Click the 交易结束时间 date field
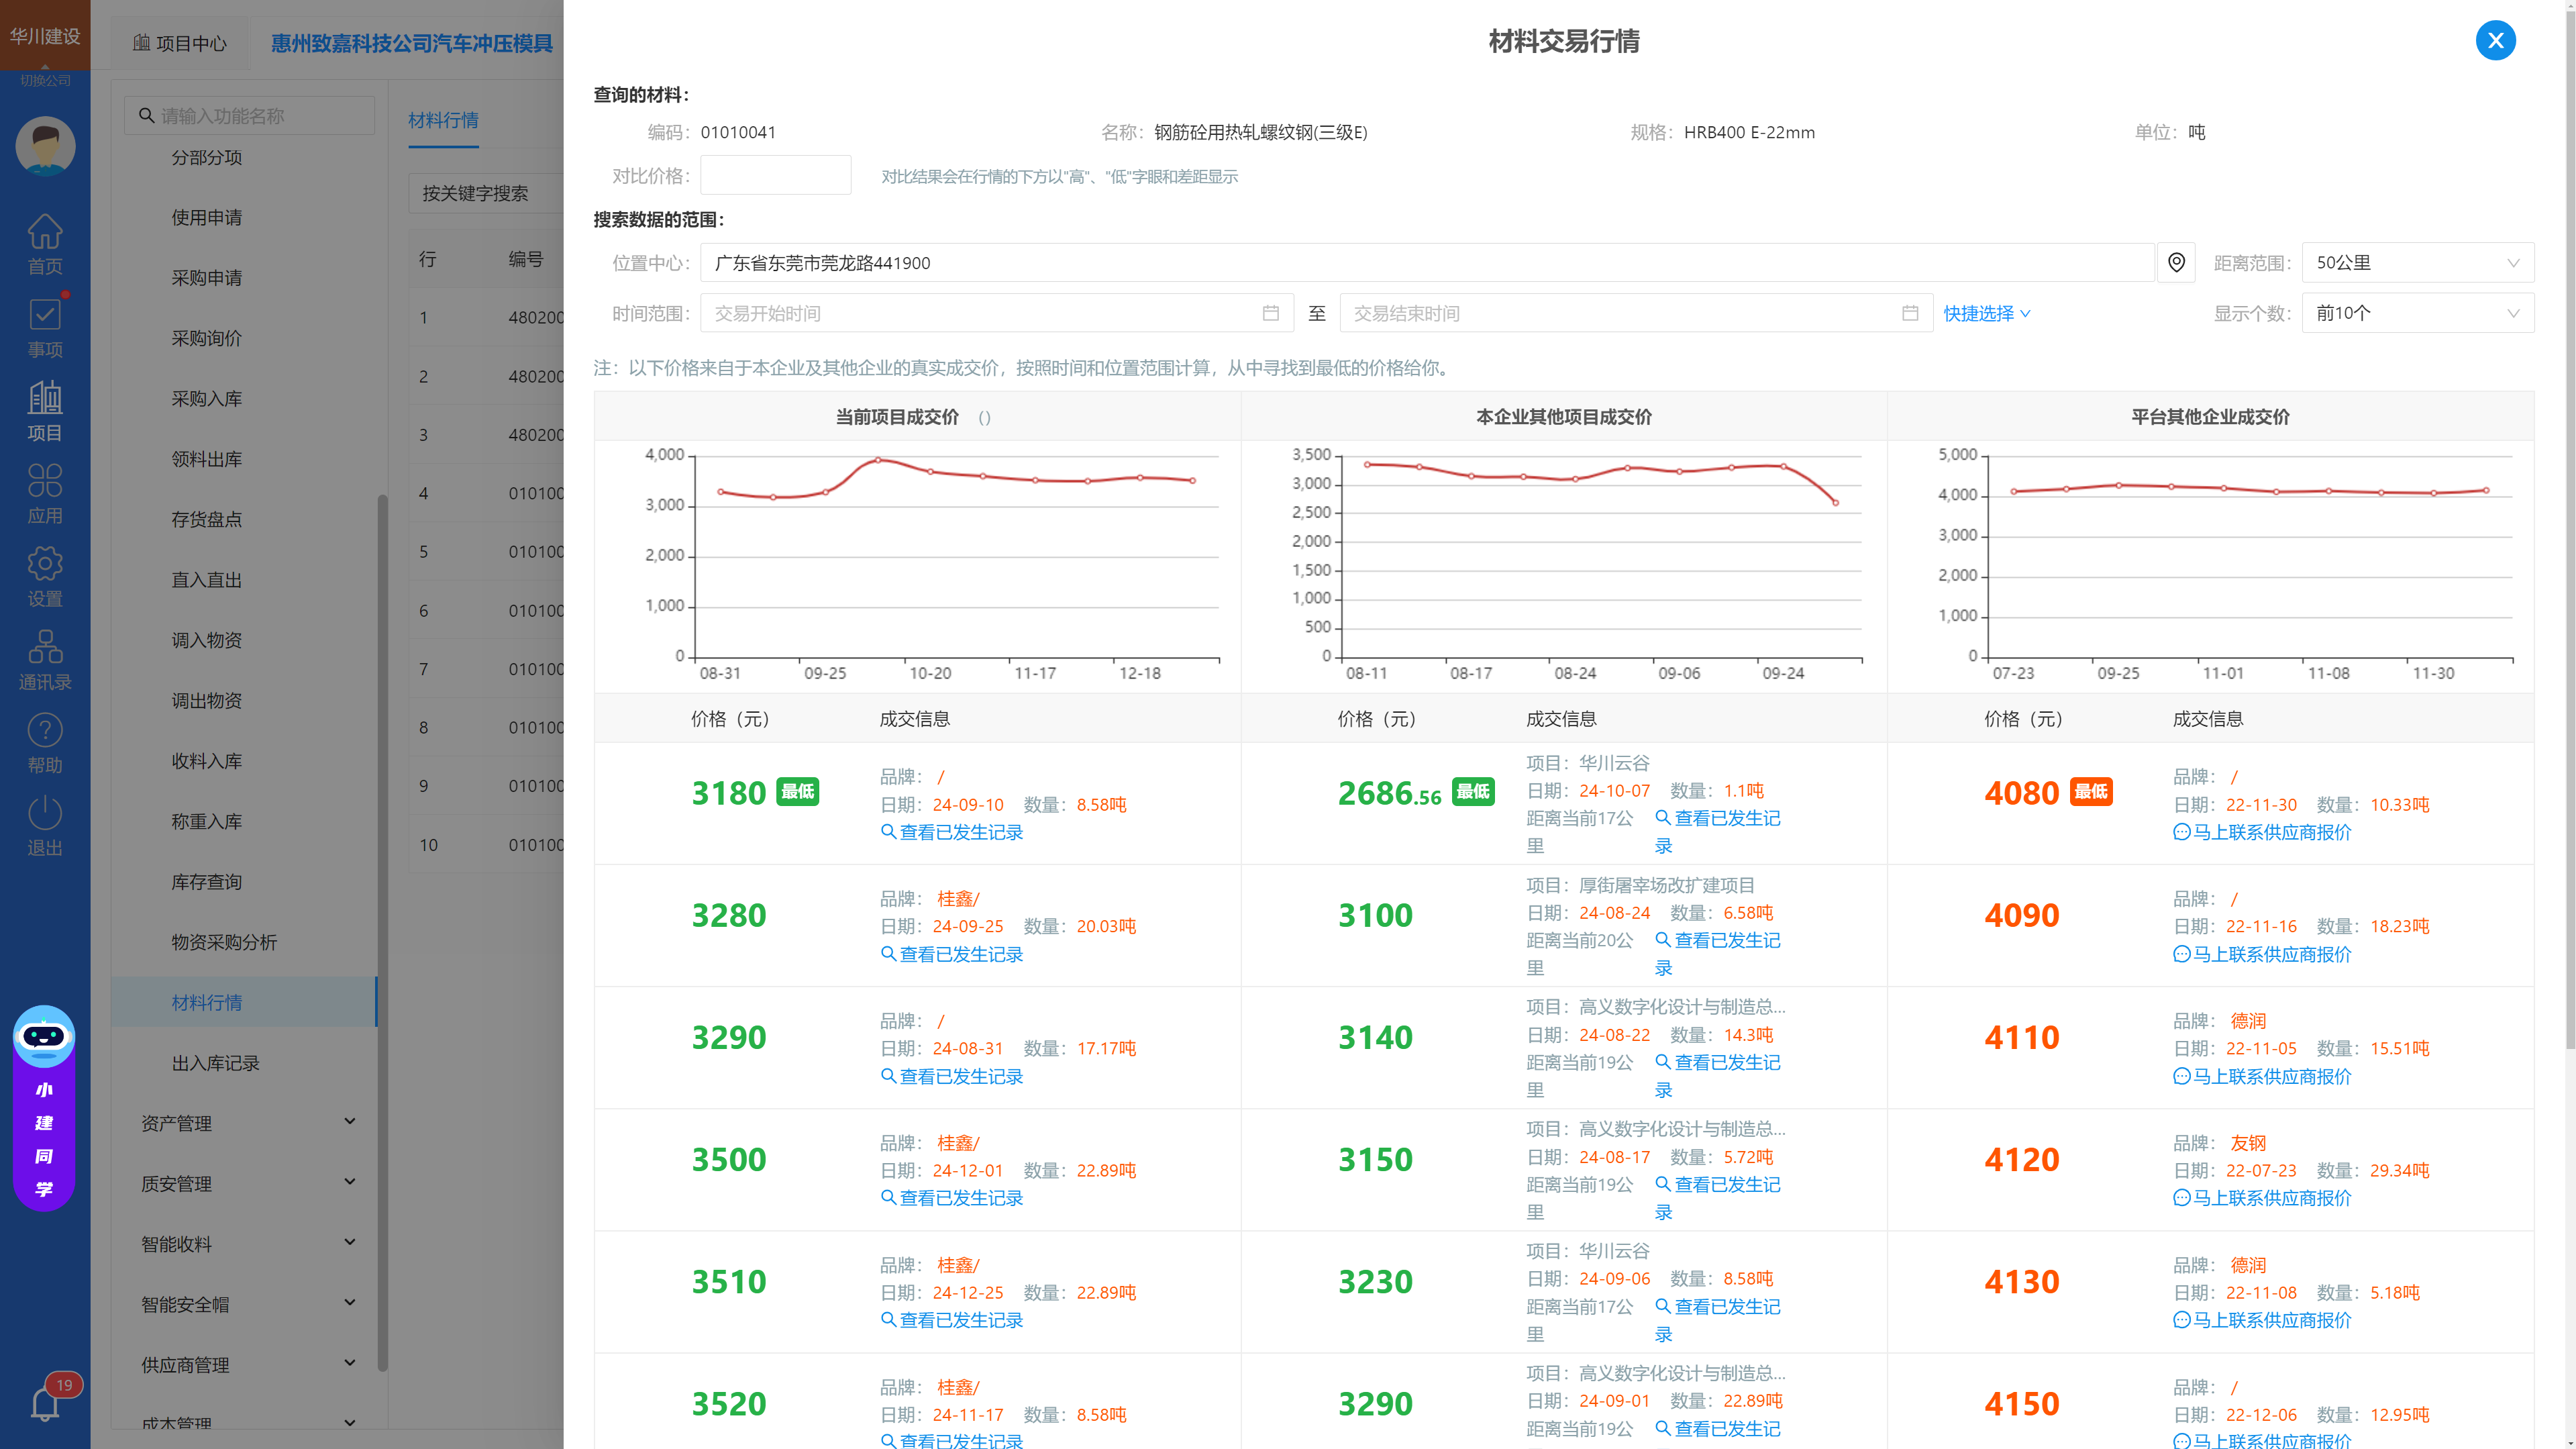The image size is (2576, 1449). 1636,313
